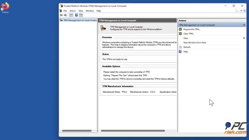Minimize the inner MDI child window
The image size is (249, 140).
click(x=238, y=11)
